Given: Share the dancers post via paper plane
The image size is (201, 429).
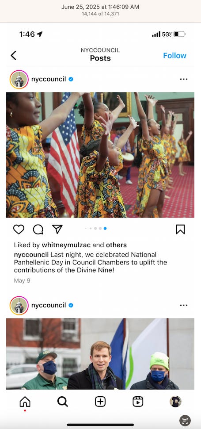Looking at the screenshot, I should (x=57, y=229).
